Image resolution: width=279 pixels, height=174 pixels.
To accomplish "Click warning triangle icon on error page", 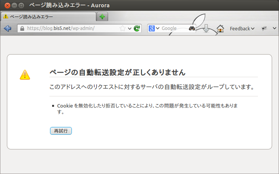I will 25,75.
